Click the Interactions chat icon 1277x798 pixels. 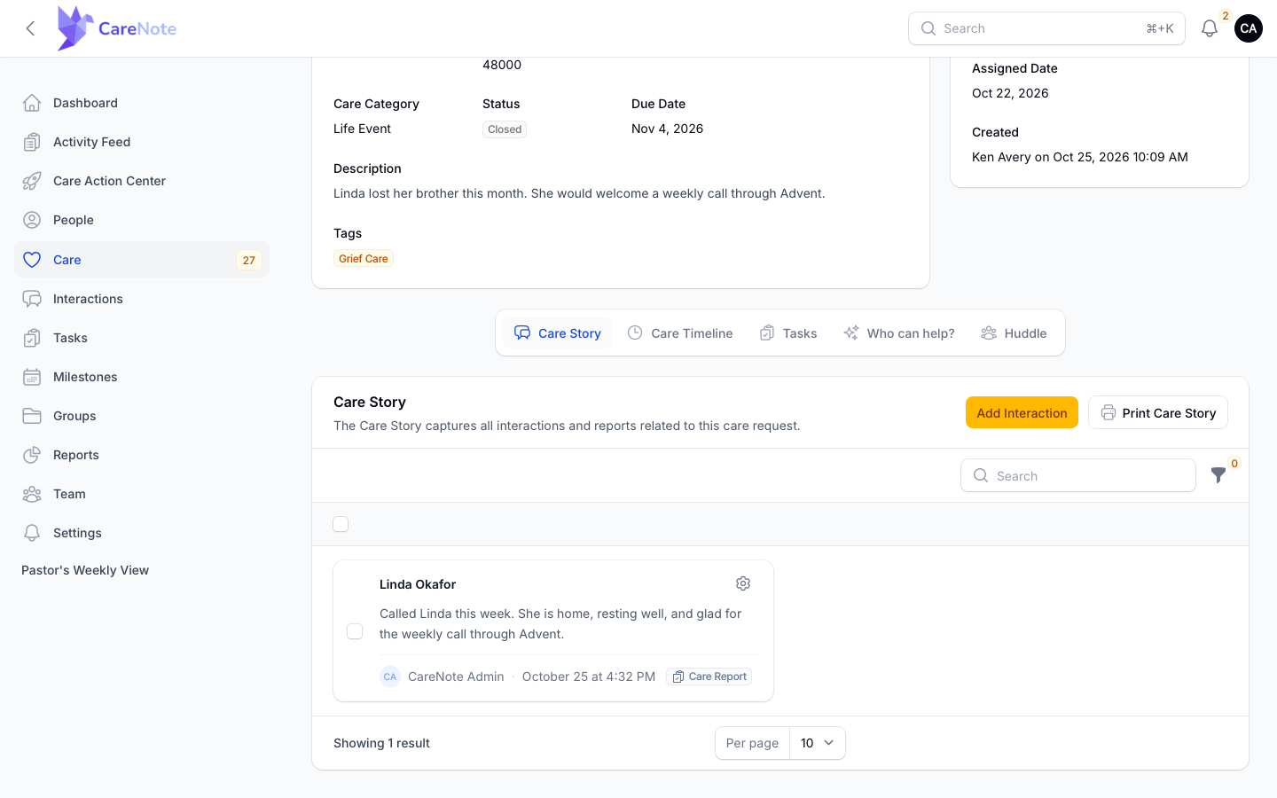pos(32,299)
